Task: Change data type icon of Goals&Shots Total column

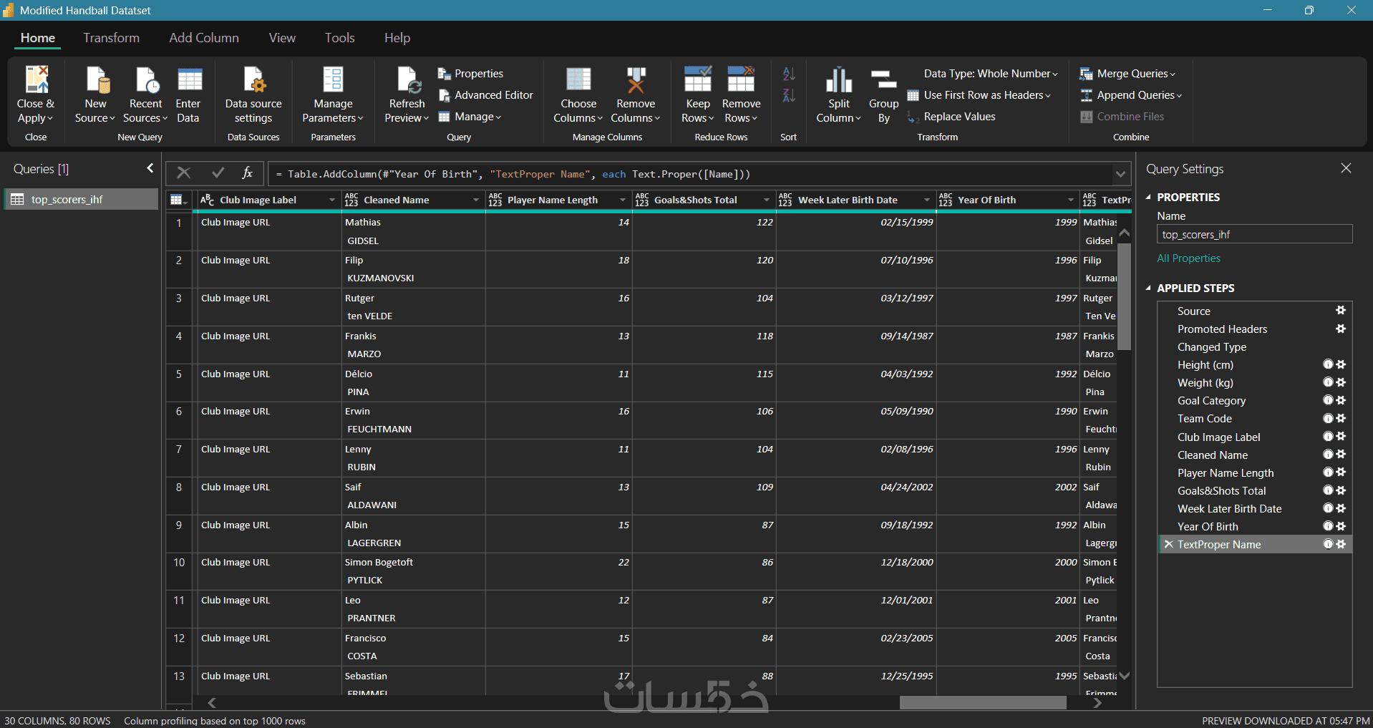Action: pos(642,200)
